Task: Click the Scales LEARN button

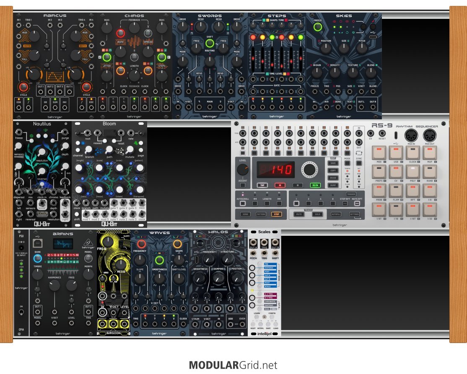Action: tap(257, 317)
